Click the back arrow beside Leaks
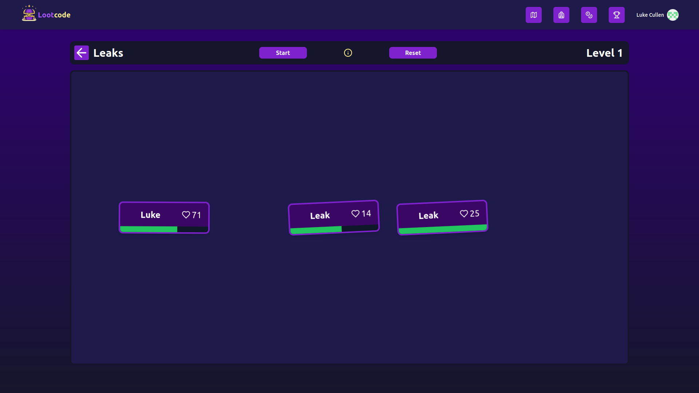This screenshot has height=393, width=699. point(82,53)
